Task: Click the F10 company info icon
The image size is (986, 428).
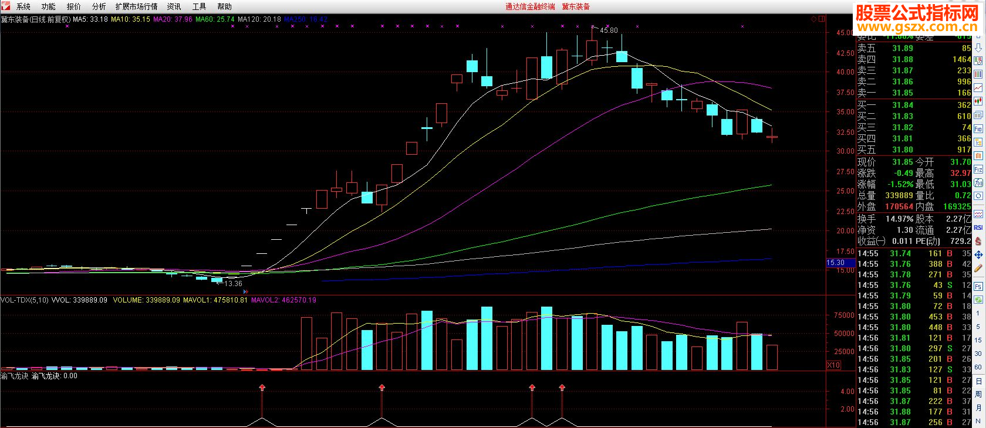Action: coord(978,128)
